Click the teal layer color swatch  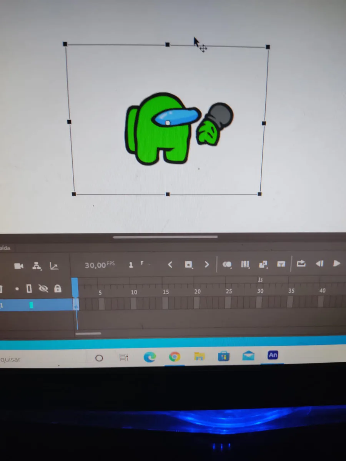pyautogui.click(x=31, y=305)
